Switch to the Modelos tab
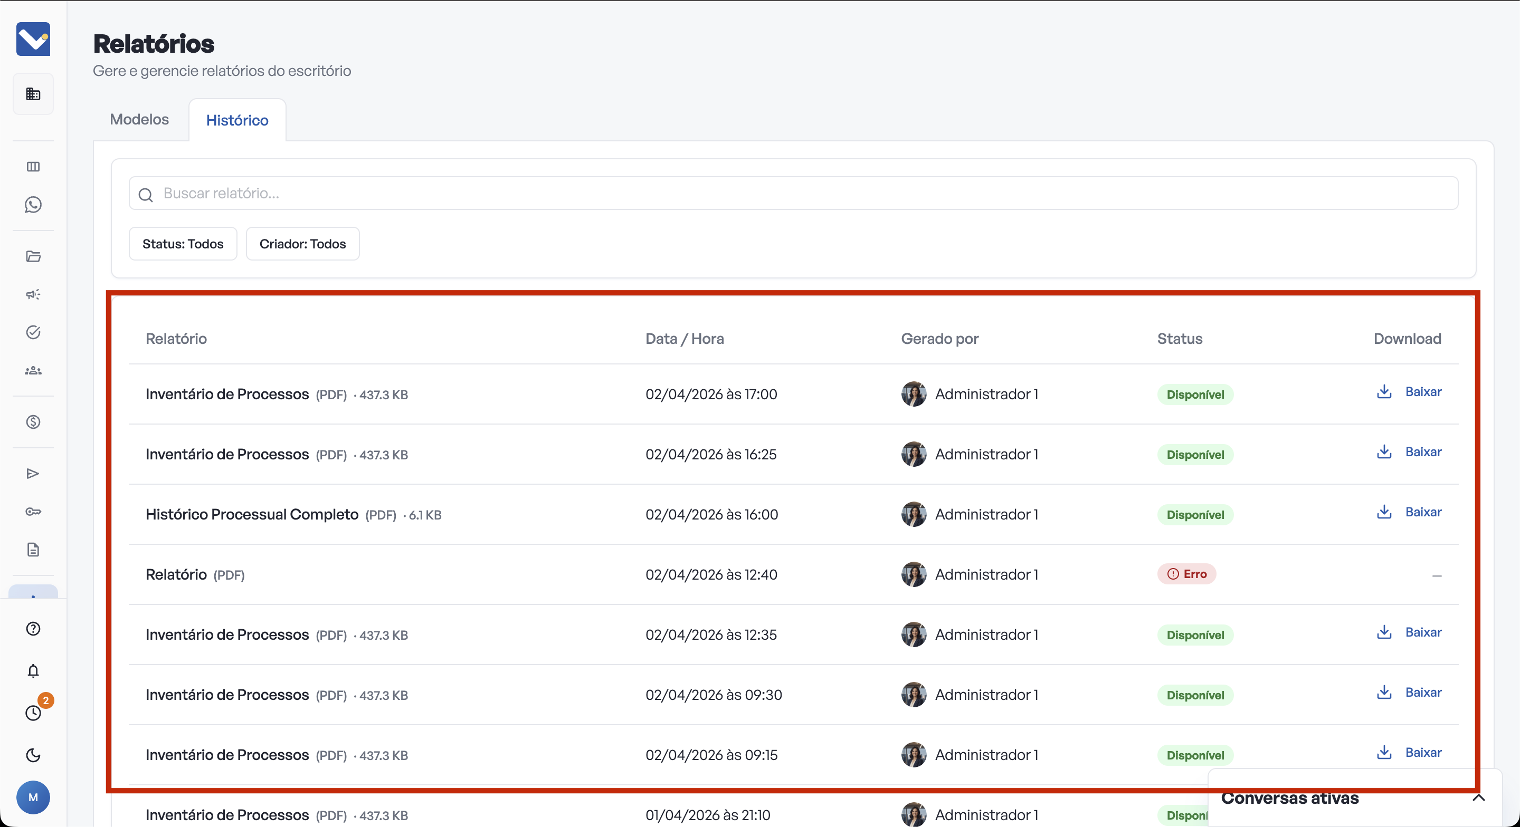 [139, 120]
